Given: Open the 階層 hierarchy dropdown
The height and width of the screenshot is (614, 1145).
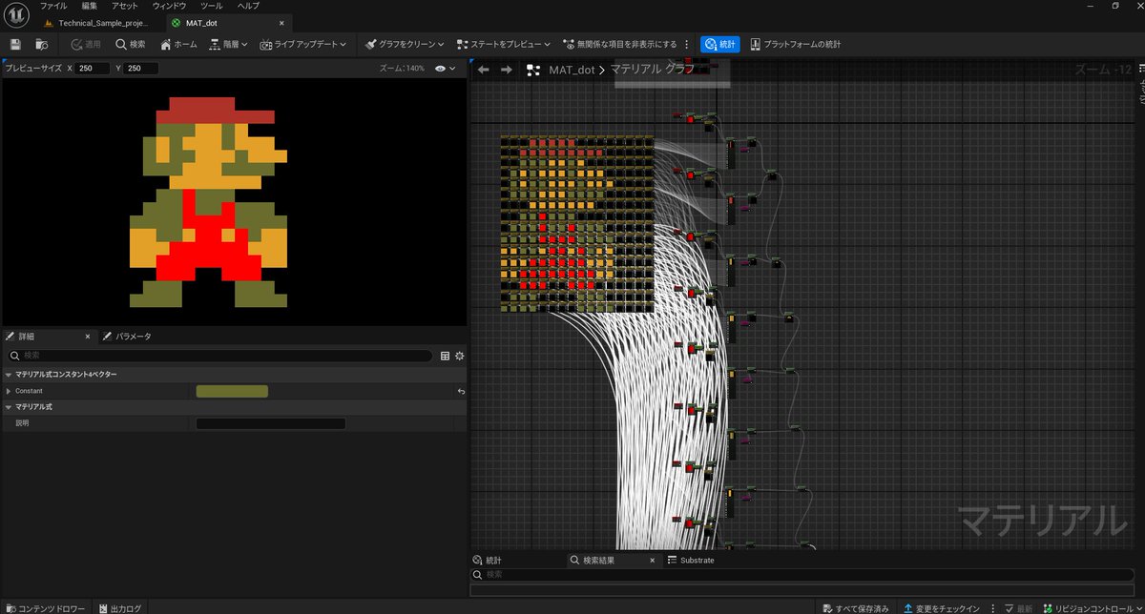Looking at the screenshot, I should click(x=228, y=44).
